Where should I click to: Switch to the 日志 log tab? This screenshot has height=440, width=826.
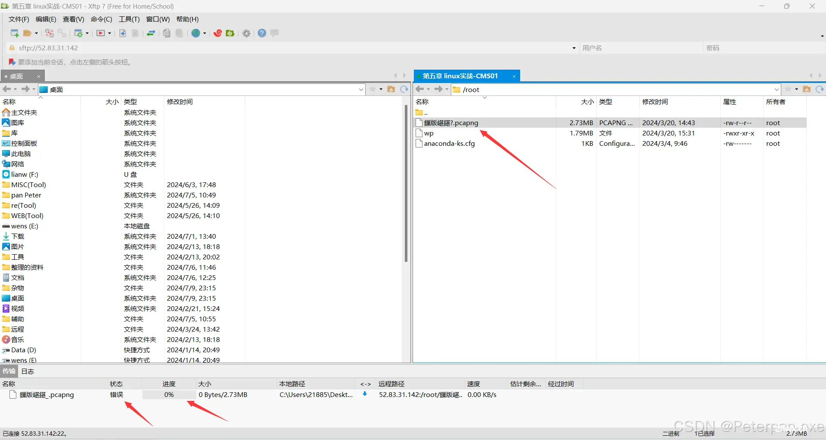(28, 371)
